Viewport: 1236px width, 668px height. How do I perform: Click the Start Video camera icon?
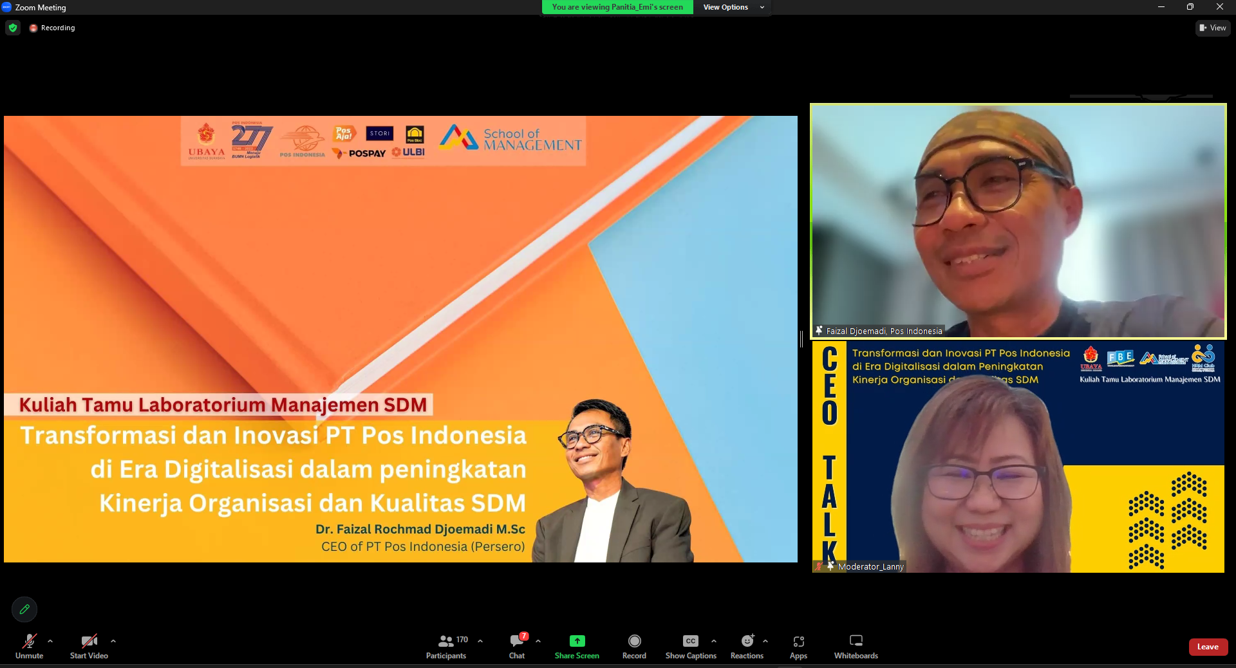click(89, 640)
